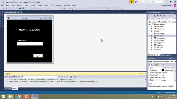Expand the References node
177x99 pixels.
[152, 29]
